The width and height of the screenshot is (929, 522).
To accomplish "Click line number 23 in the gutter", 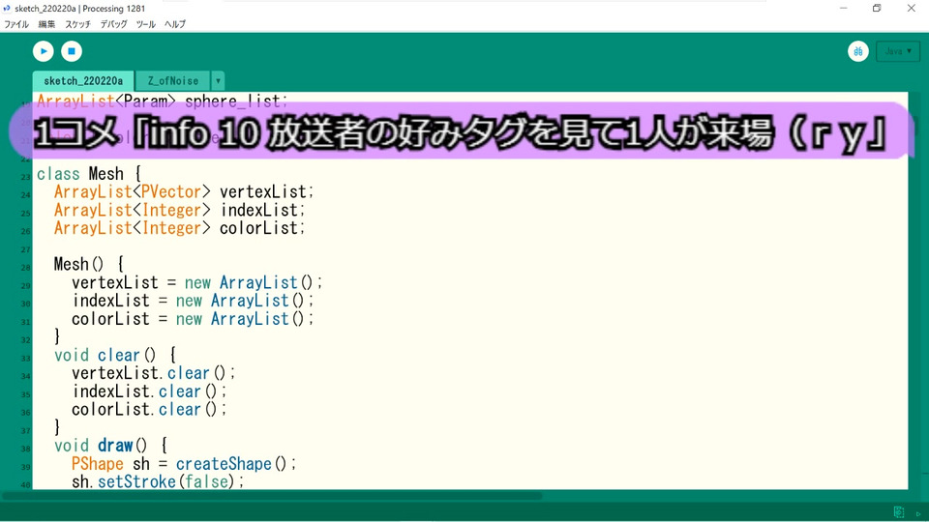I will pyautogui.click(x=25, y=177).
